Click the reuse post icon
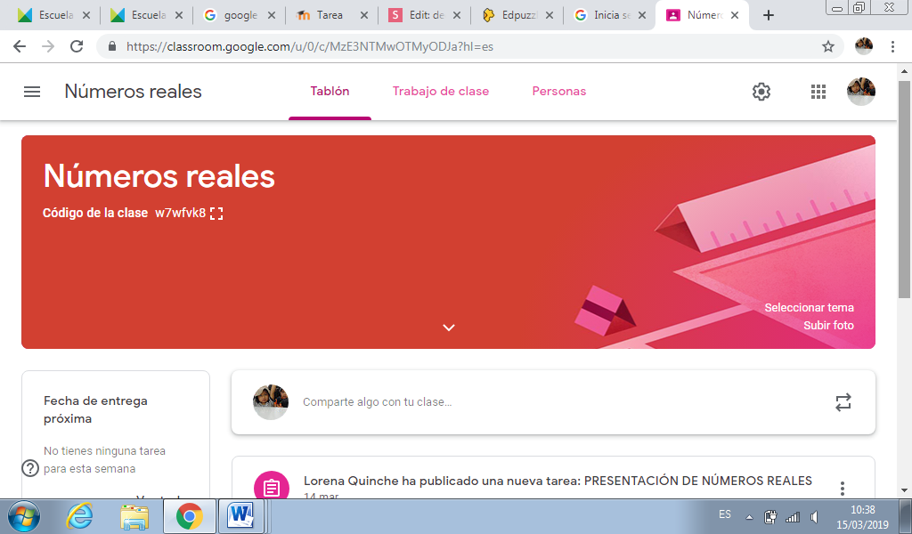This screenshot has width=912, height=534. (x=843, y=402)
